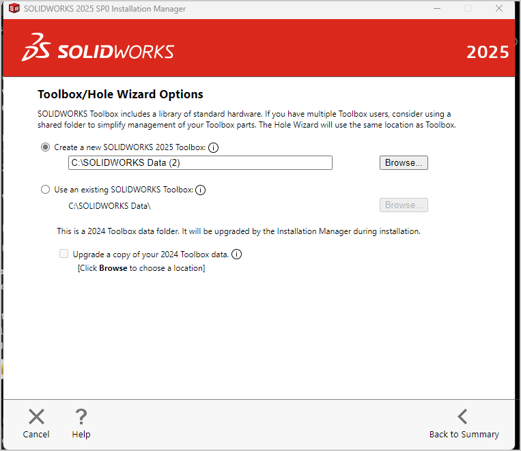This screenshot has width=521, height=451.
Task: Click the C:\SOLIDWORKS Data (2) path field
Action: coord(200,163)
